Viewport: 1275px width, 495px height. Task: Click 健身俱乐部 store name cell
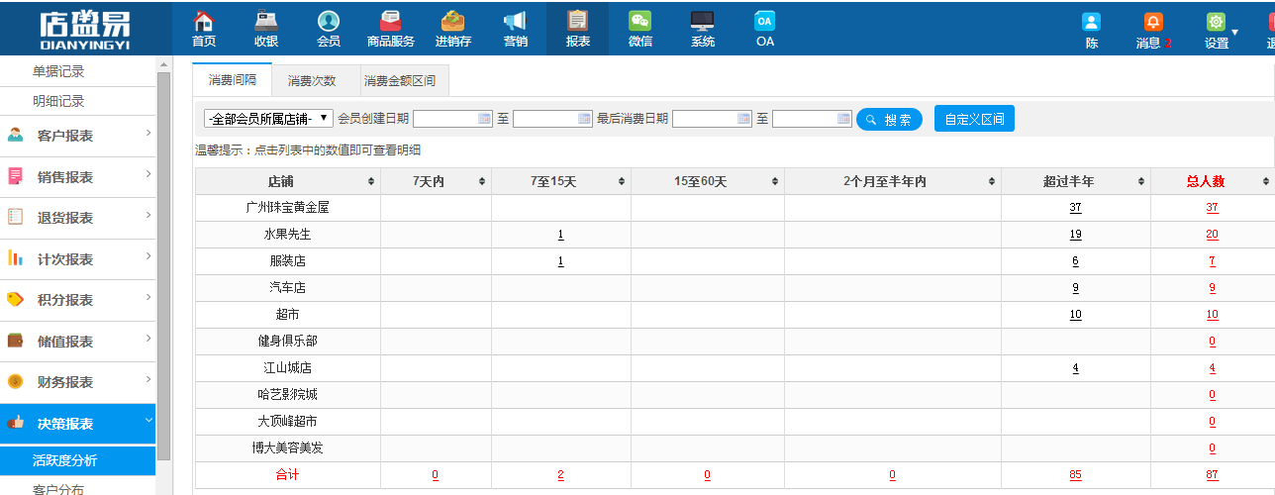coord(288,342)
